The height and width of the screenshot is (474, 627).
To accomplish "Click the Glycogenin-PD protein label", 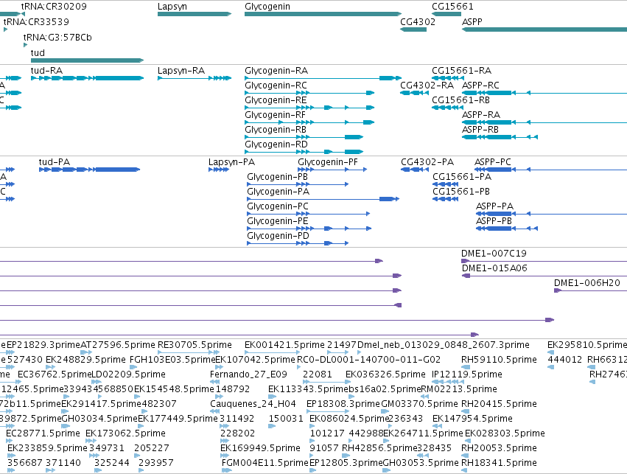I will tap(279, 236).
